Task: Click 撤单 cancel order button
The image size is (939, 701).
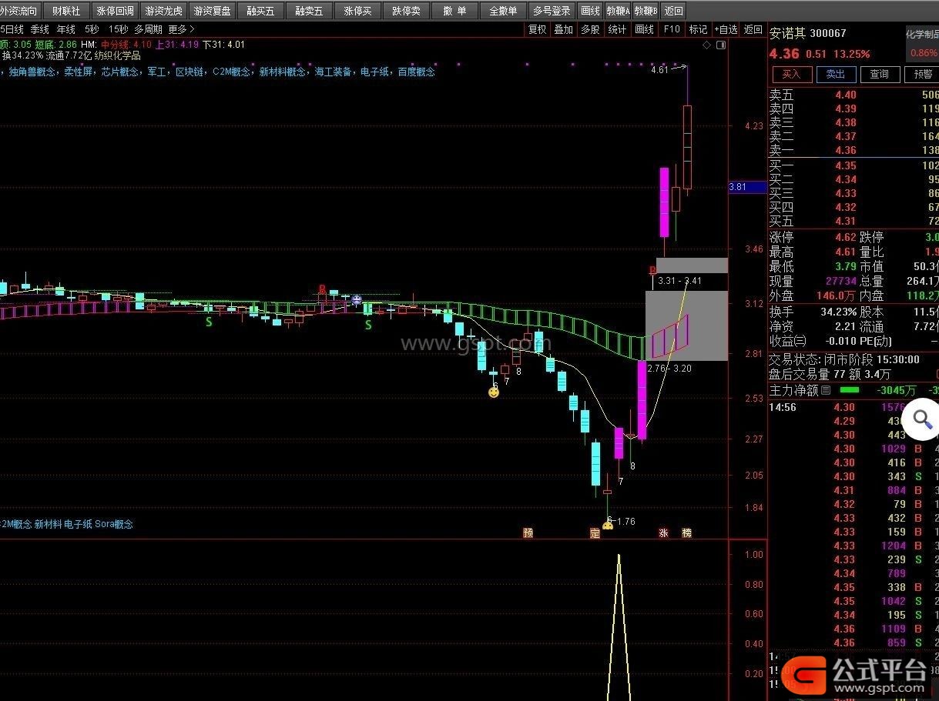Action: click(x=455, y=11)
